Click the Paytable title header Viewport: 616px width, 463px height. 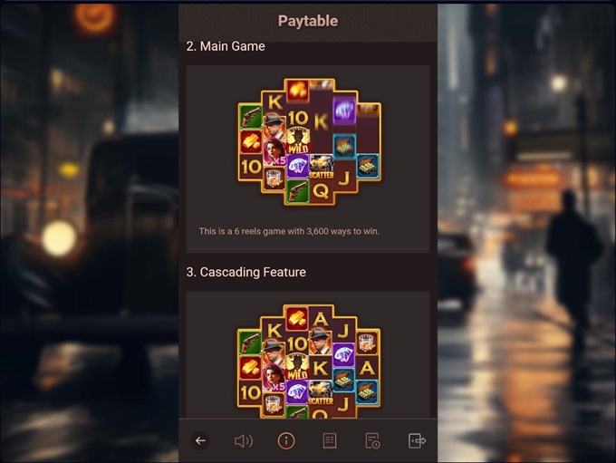click(308, 21)
